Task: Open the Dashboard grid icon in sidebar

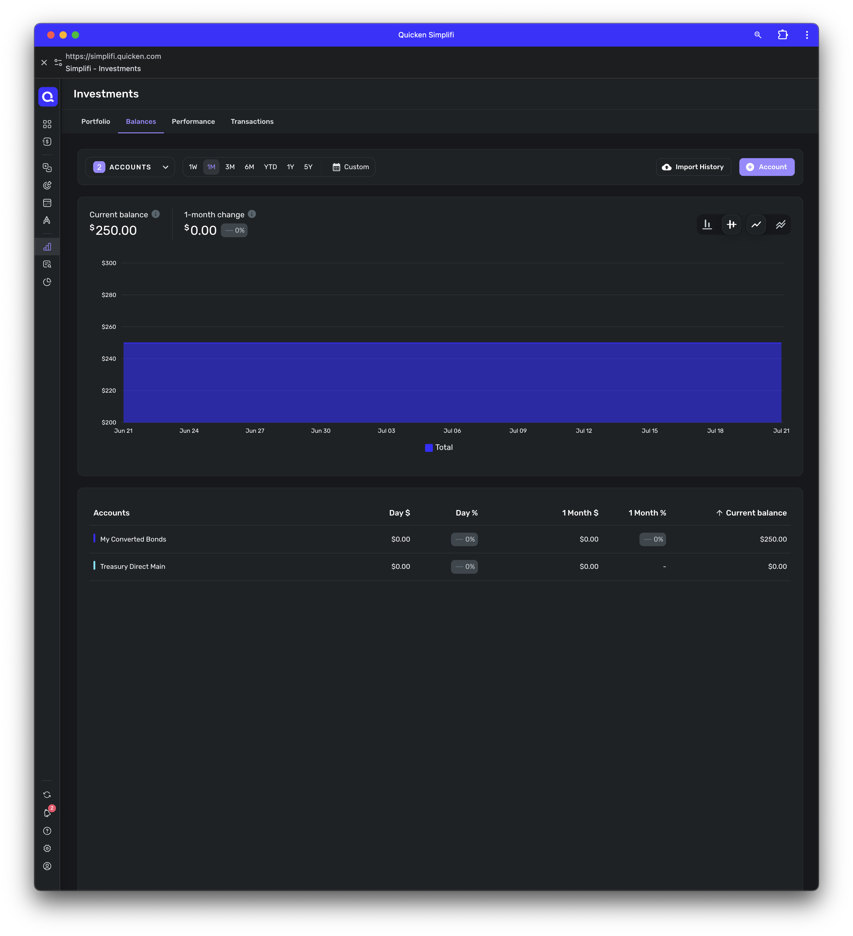Action: coord(47,124)
